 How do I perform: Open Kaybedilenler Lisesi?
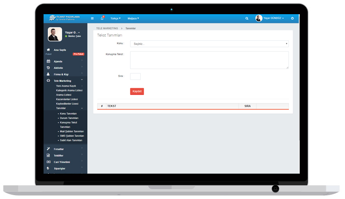[x=67, y=104]
